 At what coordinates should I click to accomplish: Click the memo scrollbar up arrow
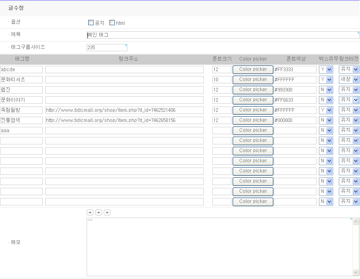(x=356, y=222)
